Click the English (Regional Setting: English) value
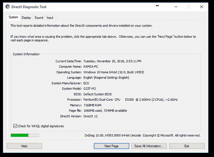 tap(106, 78)
